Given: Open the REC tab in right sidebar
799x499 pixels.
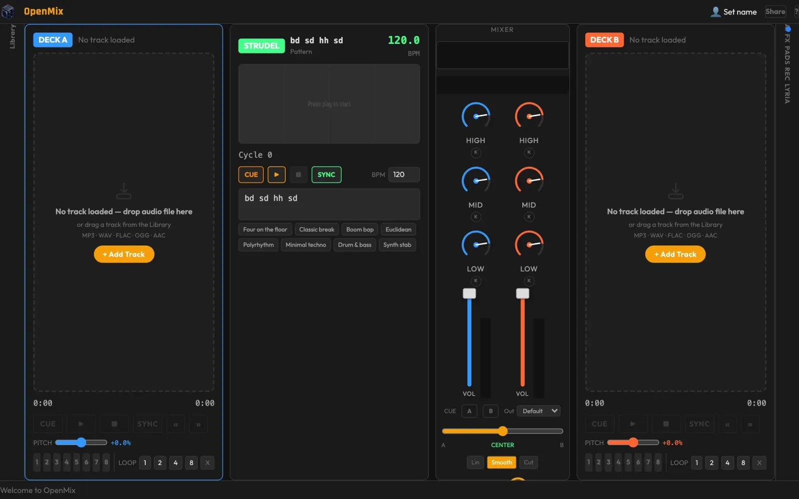Looking at the screenshot, I should (788, 74).
